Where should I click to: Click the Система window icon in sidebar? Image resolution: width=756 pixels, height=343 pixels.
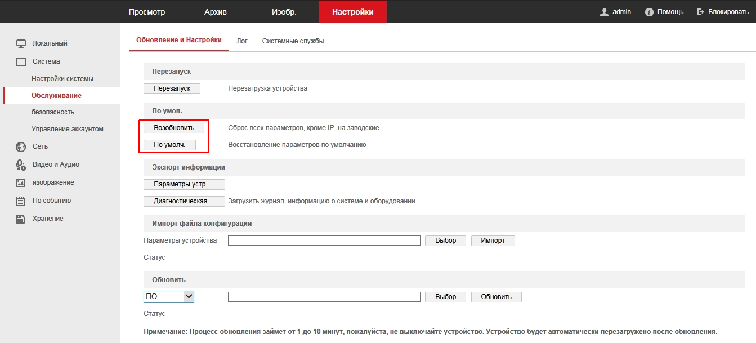(x=21, y=61)
